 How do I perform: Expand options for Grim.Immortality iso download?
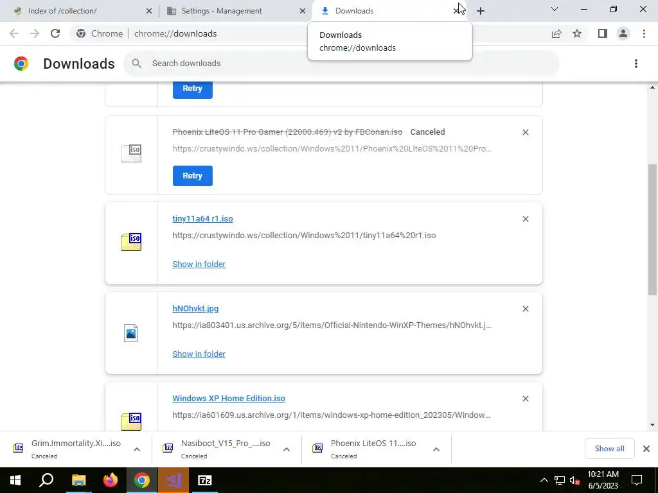[137, 449]
